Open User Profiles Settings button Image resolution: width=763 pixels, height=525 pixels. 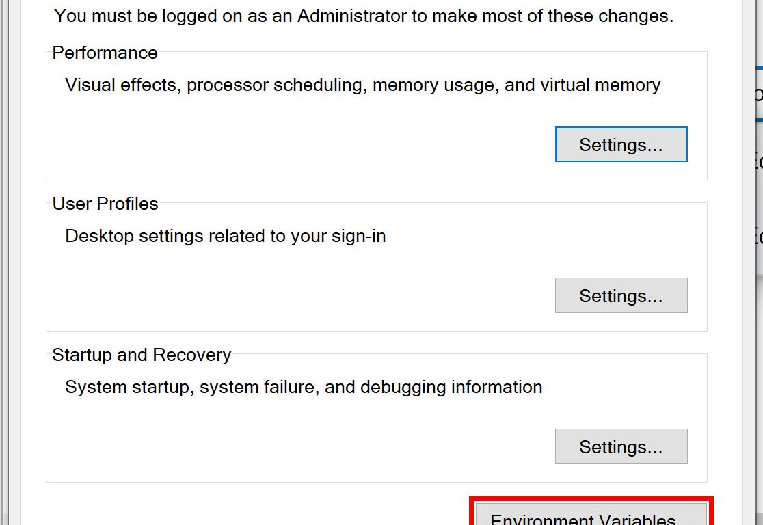pyautogui.click(x=621, y=295)
